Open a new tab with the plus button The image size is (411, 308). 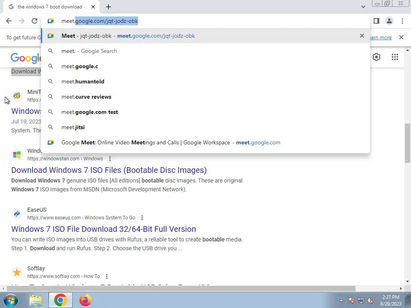pyautogui.click(x=108, y=7)
